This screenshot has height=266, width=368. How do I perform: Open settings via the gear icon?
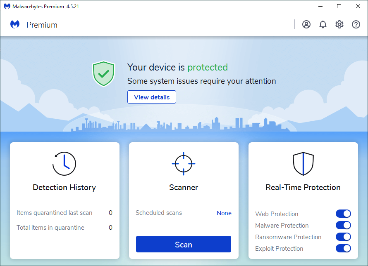click(339, 24)
